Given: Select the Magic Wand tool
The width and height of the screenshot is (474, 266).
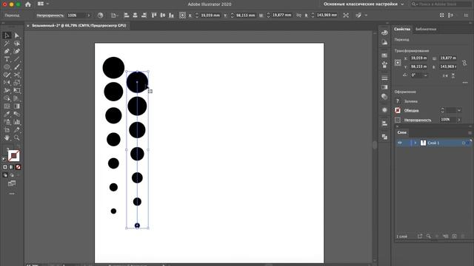Looking at the screenshot, I should pos(7,44).
